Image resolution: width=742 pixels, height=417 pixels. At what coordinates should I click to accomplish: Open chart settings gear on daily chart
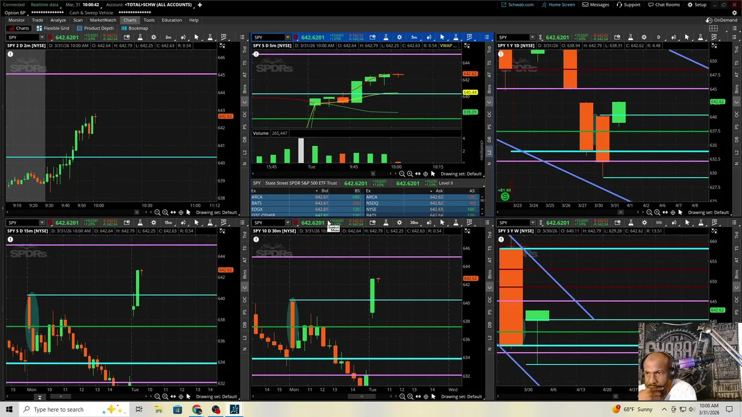click(x=644, y=37)
